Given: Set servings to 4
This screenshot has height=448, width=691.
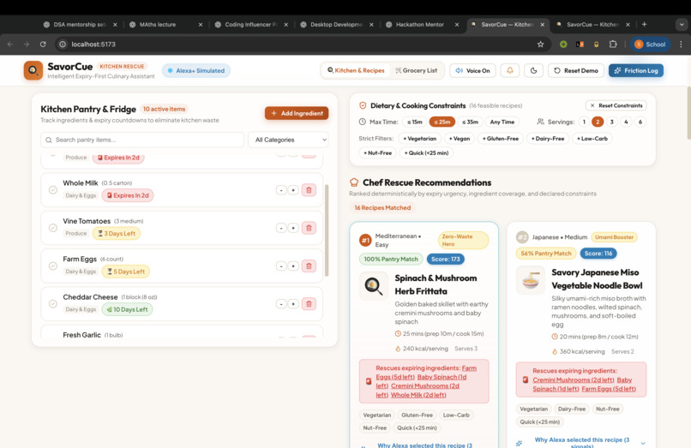Looking at the screenshot, I should point(626,122).
